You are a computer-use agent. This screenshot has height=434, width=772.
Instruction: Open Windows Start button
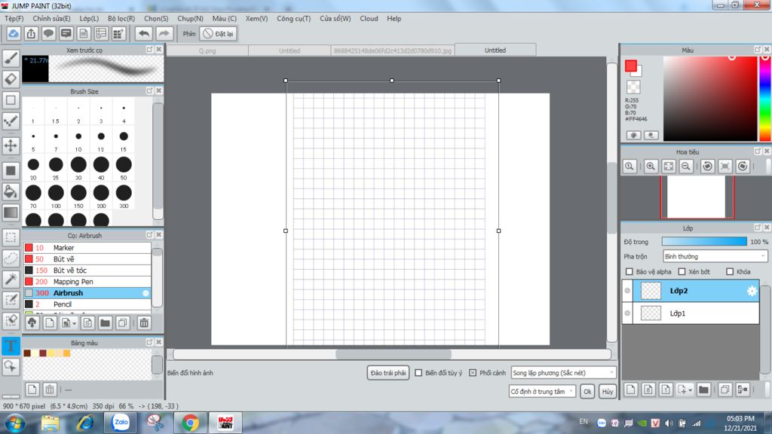tap(15, 423)
